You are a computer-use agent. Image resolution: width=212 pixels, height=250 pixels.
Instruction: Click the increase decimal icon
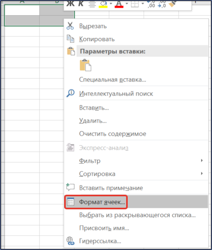tap(151, 4)
